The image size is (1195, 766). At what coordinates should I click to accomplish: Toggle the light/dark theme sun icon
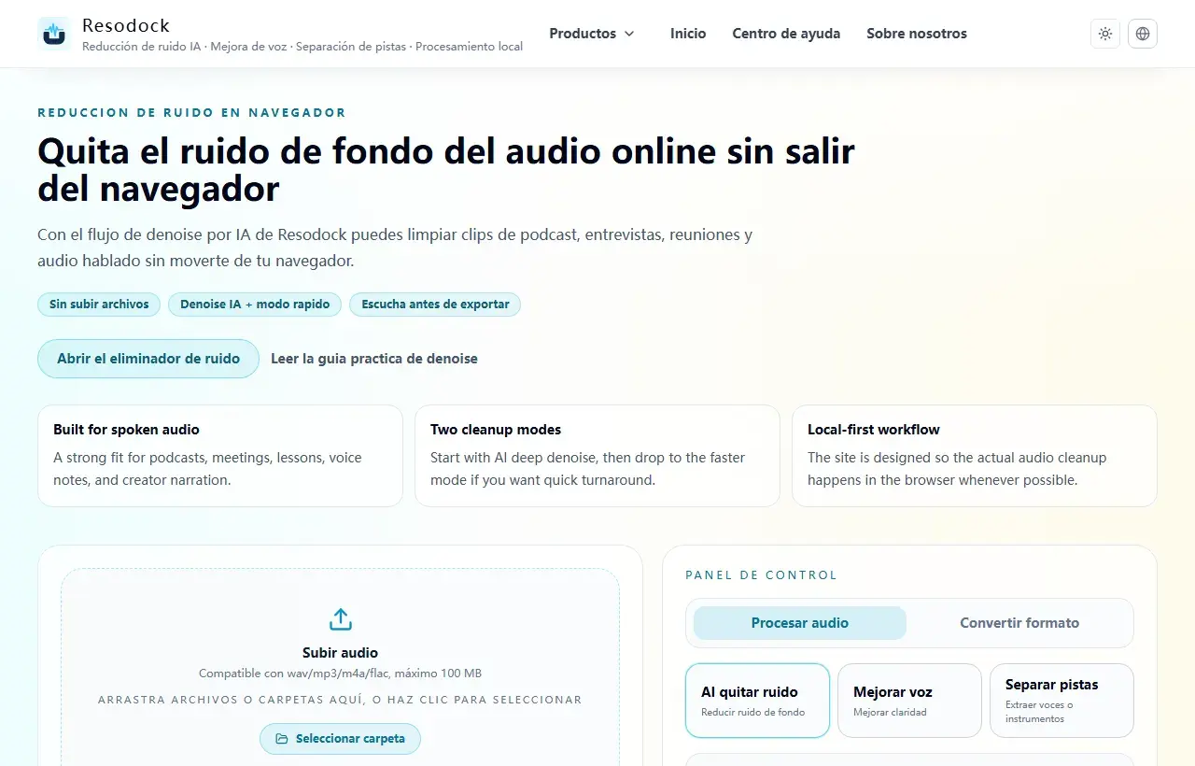tap(1105, 34)
